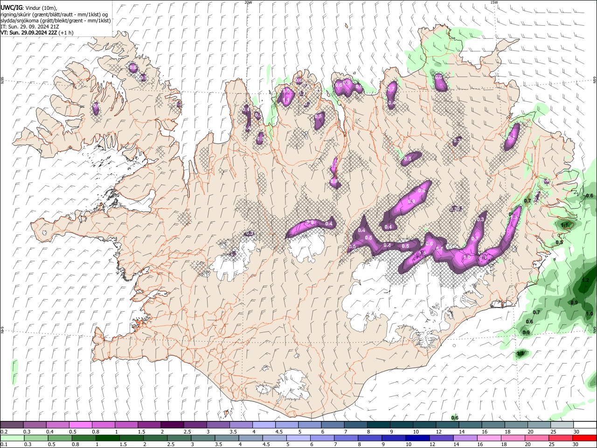Click the '20W' longitude label at top
597x448 pixels.
[x=248, y=2]
